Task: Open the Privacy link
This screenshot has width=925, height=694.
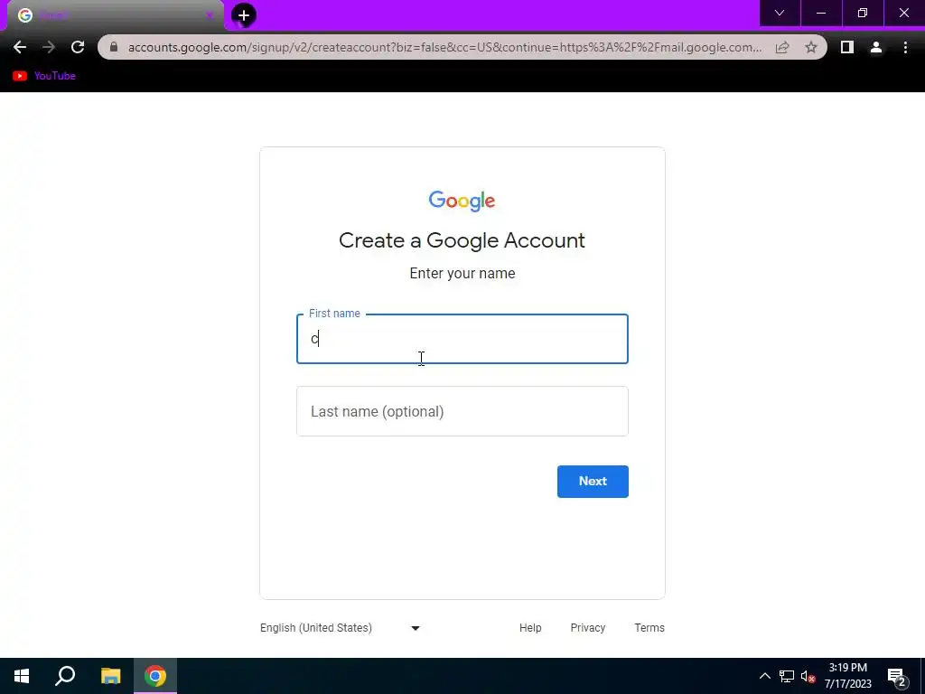Action: point(587,628)
